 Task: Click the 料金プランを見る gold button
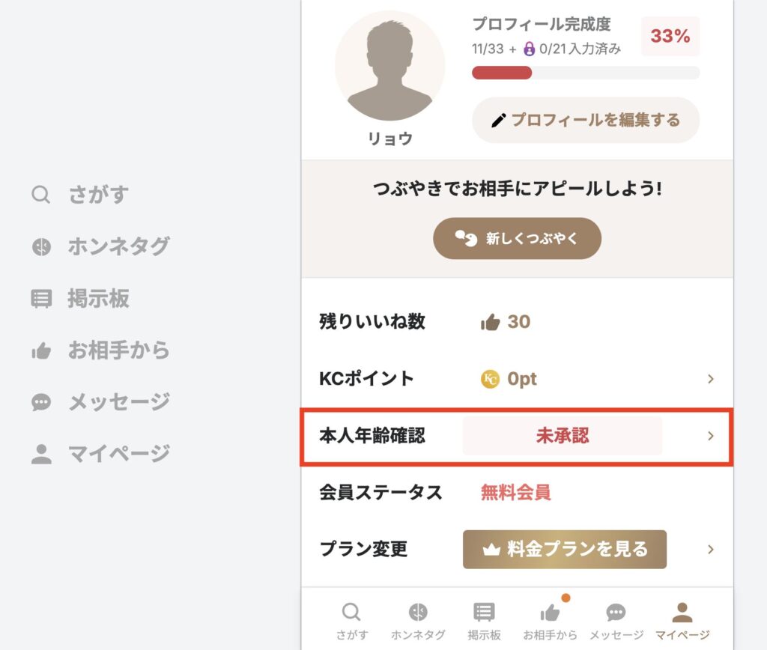(565, 549)
